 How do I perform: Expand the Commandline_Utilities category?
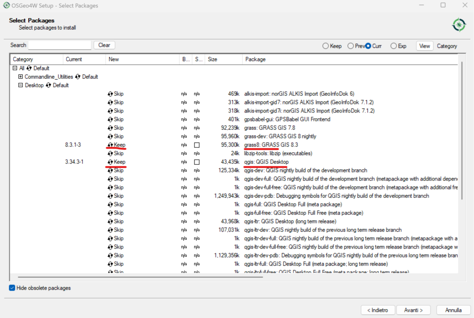(x=20, y=77)
